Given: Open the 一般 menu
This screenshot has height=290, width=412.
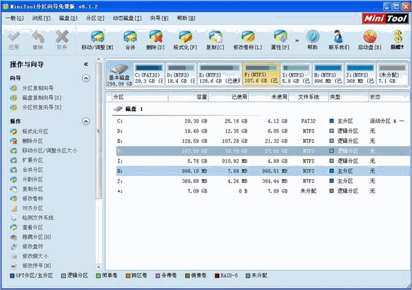Looking at the screenshot, I should [x=15, y=18].
